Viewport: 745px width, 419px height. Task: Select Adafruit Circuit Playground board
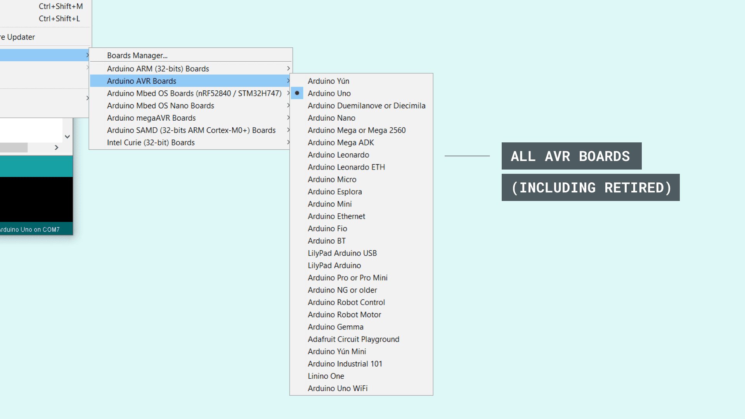(353, 339)
